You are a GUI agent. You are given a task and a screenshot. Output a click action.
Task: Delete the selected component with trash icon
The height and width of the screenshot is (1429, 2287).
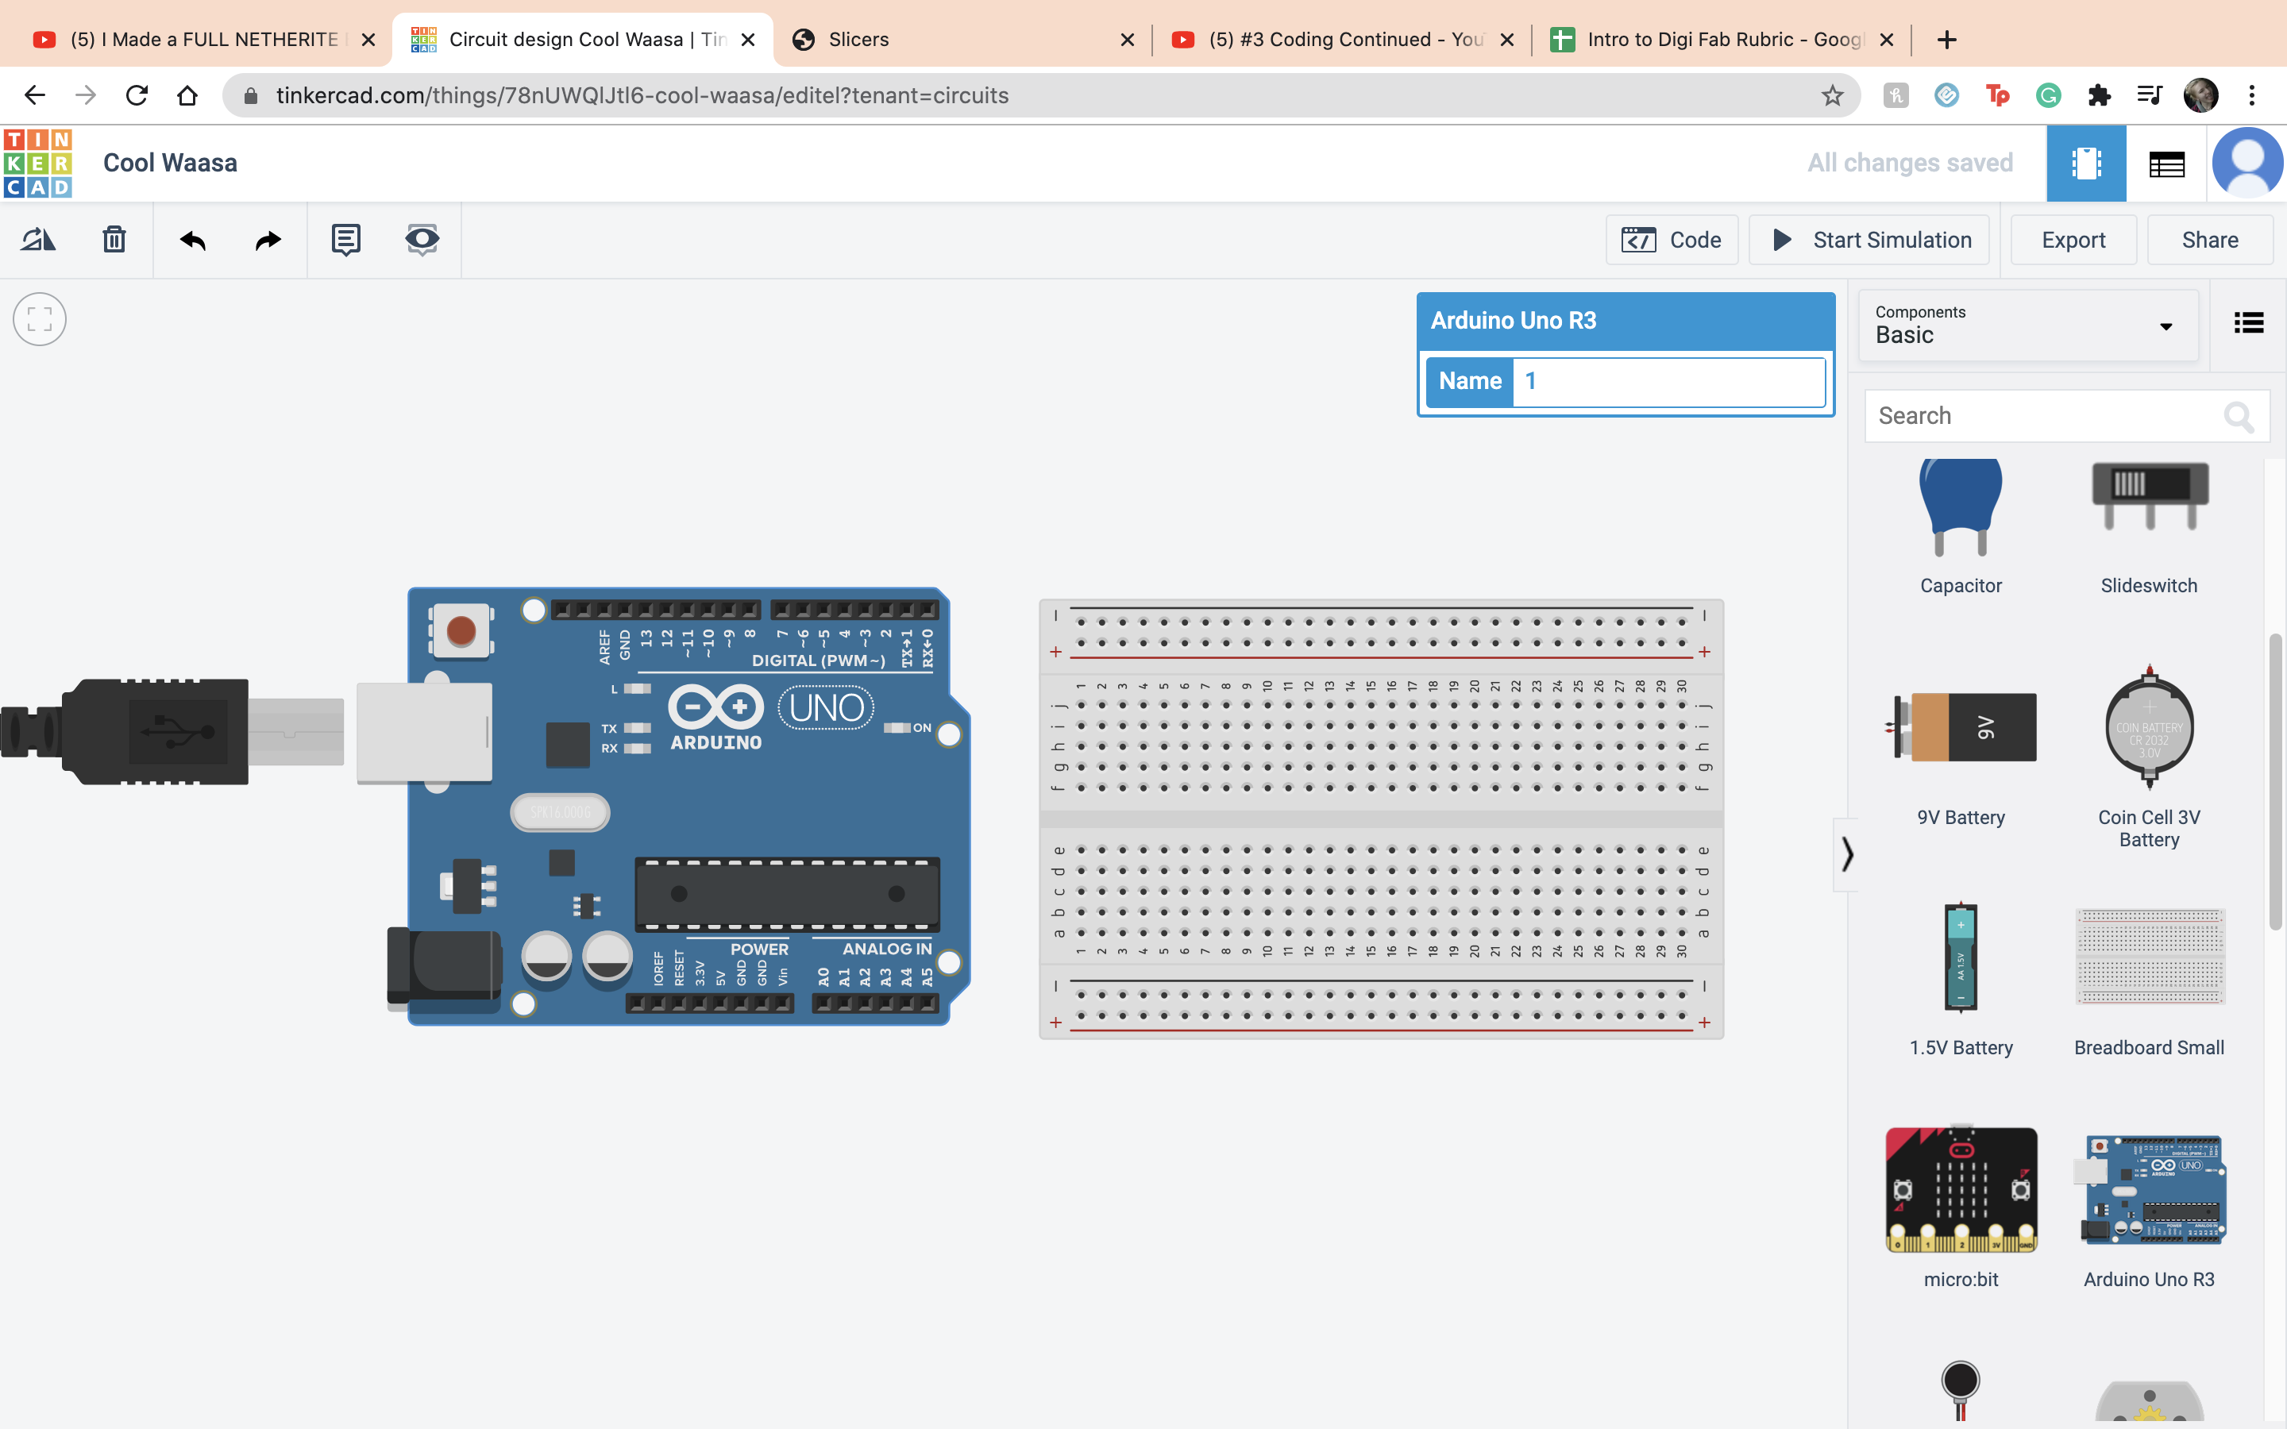coord(114,240)
